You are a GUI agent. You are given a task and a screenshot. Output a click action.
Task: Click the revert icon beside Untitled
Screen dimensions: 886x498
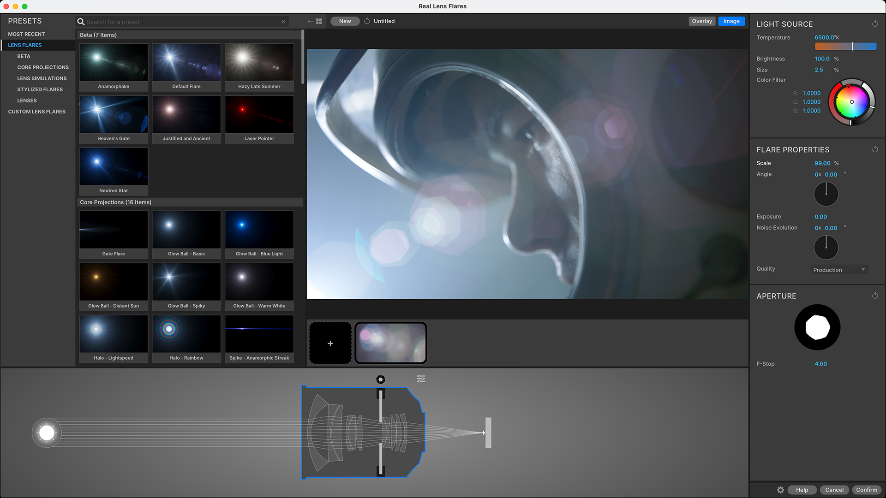click(x=367, y=21)
